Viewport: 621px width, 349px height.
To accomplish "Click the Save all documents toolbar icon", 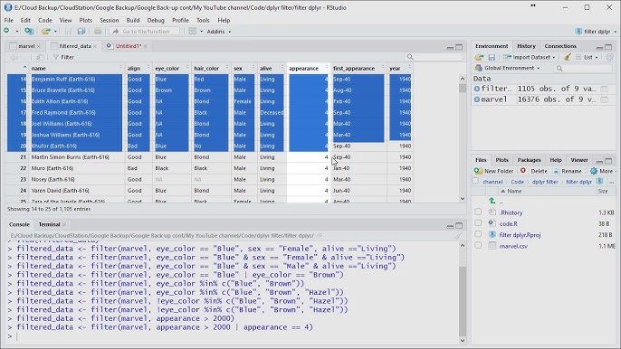I will click(81, 32).
